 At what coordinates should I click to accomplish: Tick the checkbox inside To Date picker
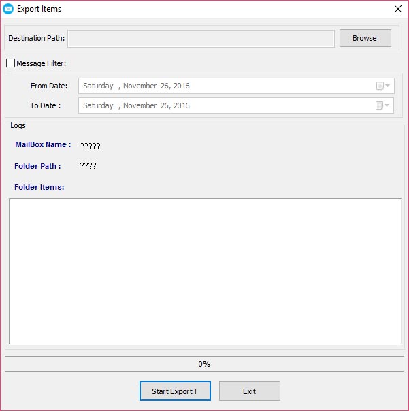tap(380, 106)
